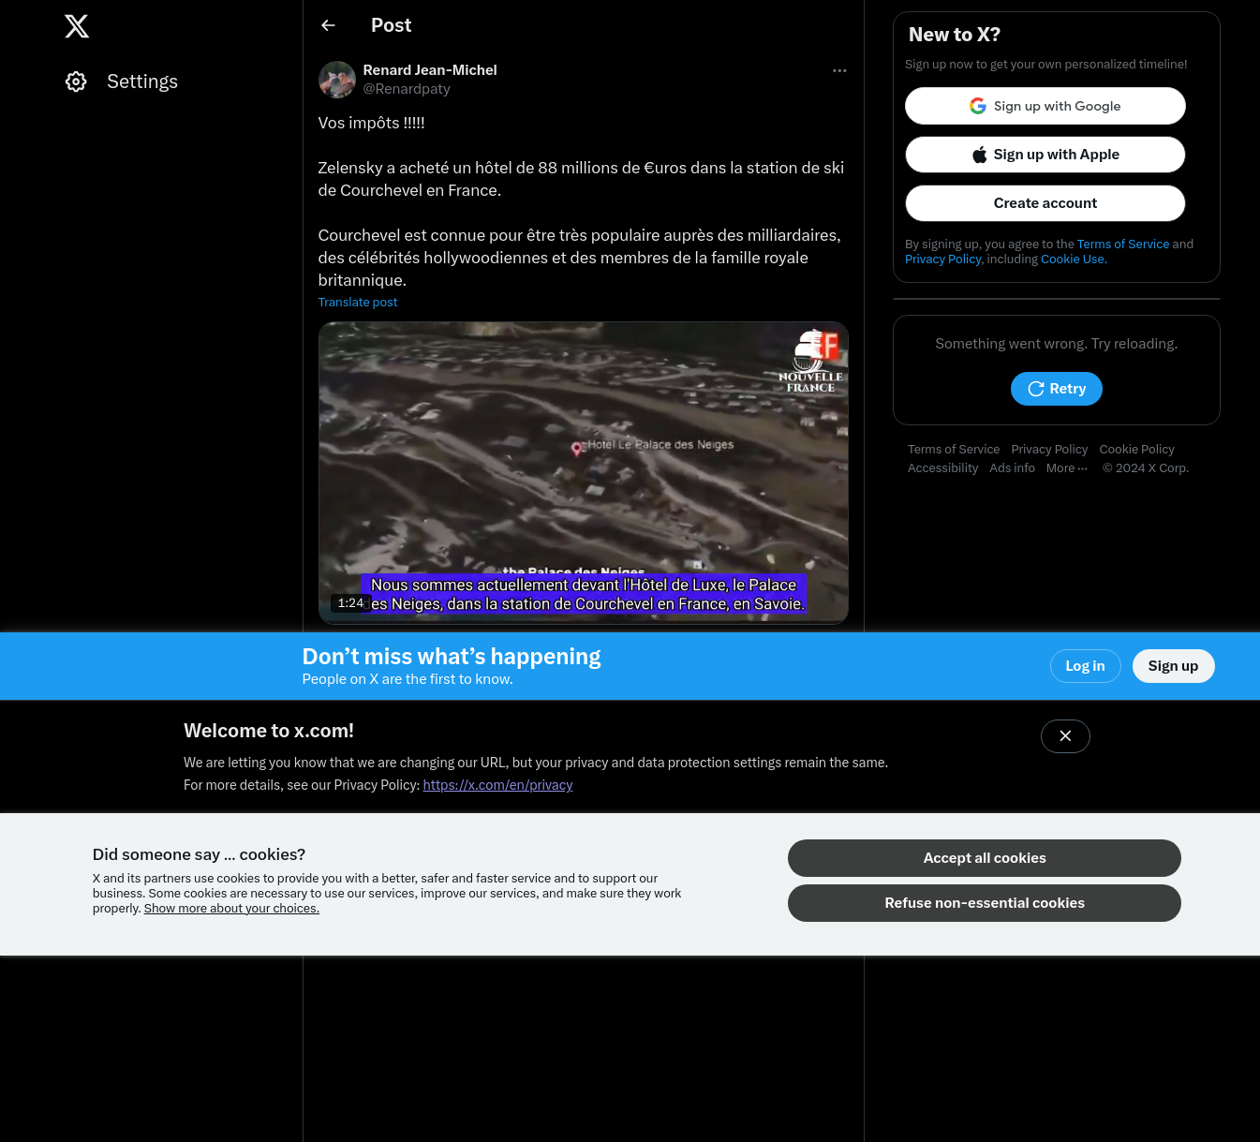The image size is (1260, 1142).
Task: Open the Privacy Policy link under signup
Action: pos(942,260)
